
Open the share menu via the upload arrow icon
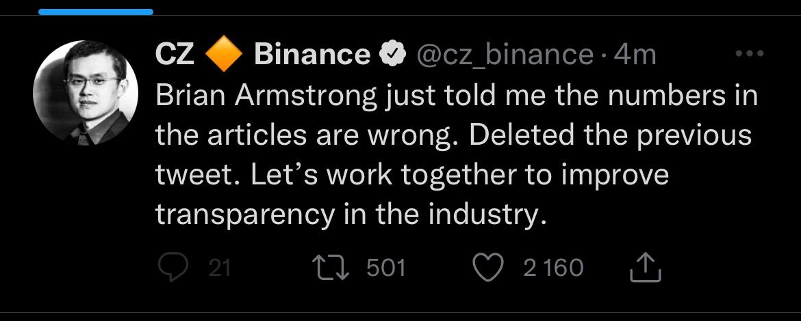646,268
